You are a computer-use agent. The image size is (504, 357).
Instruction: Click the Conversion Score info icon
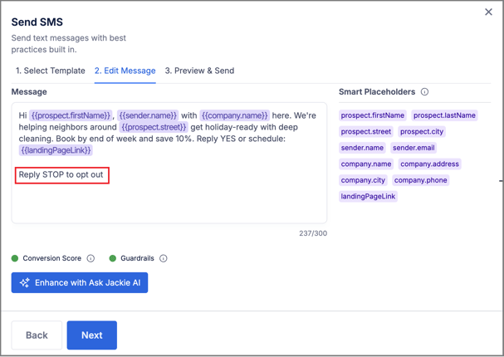click(x=91, y=258)
